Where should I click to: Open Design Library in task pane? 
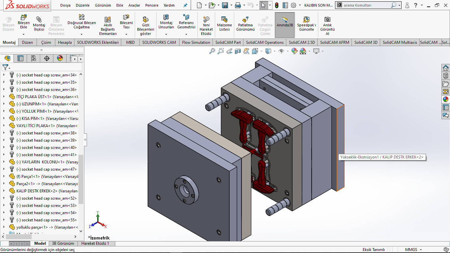(446, 76)
